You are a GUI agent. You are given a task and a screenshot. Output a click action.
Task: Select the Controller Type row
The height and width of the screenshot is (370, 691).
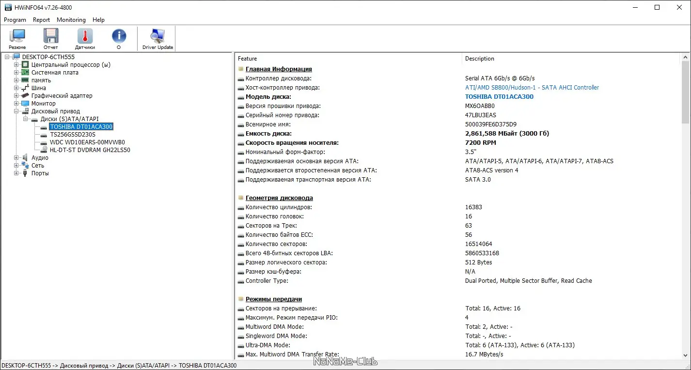(458, 281)
